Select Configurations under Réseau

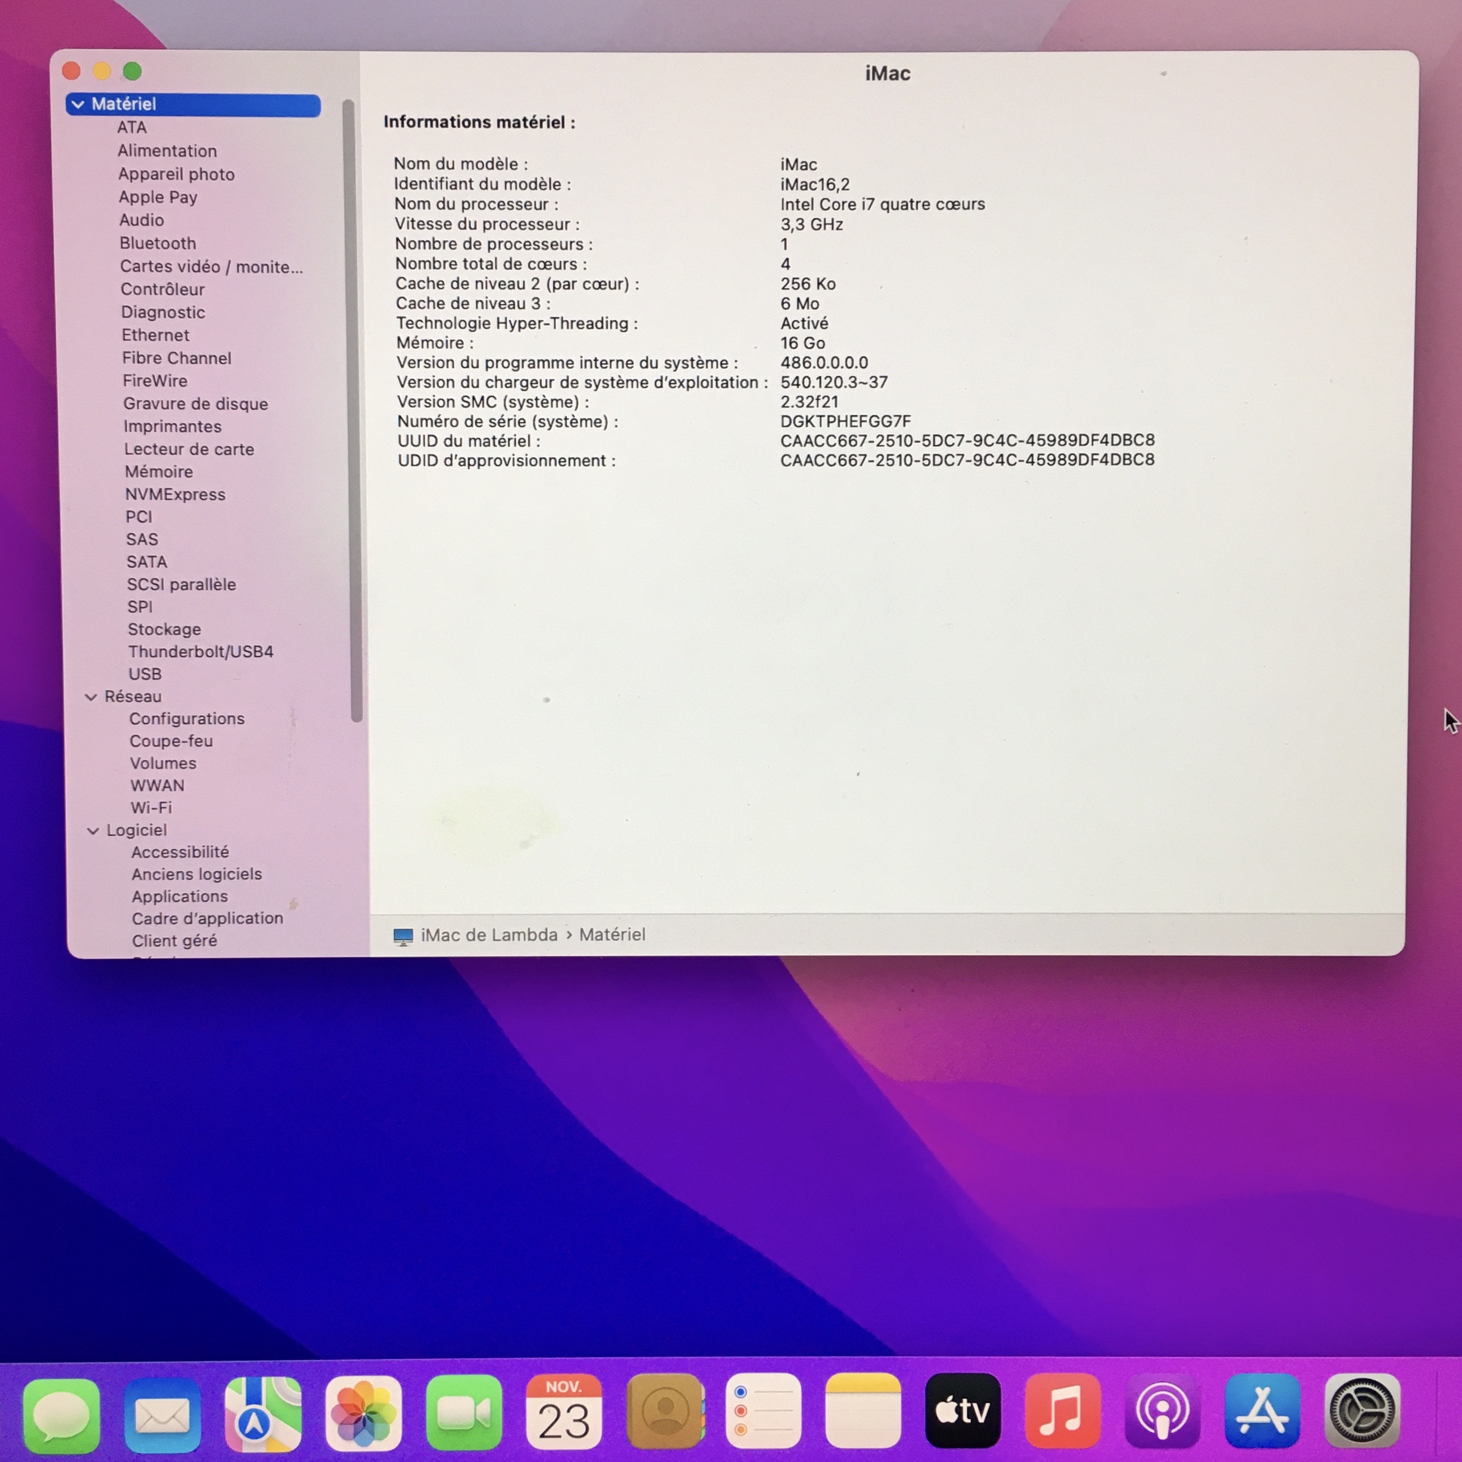pos(187,719)
